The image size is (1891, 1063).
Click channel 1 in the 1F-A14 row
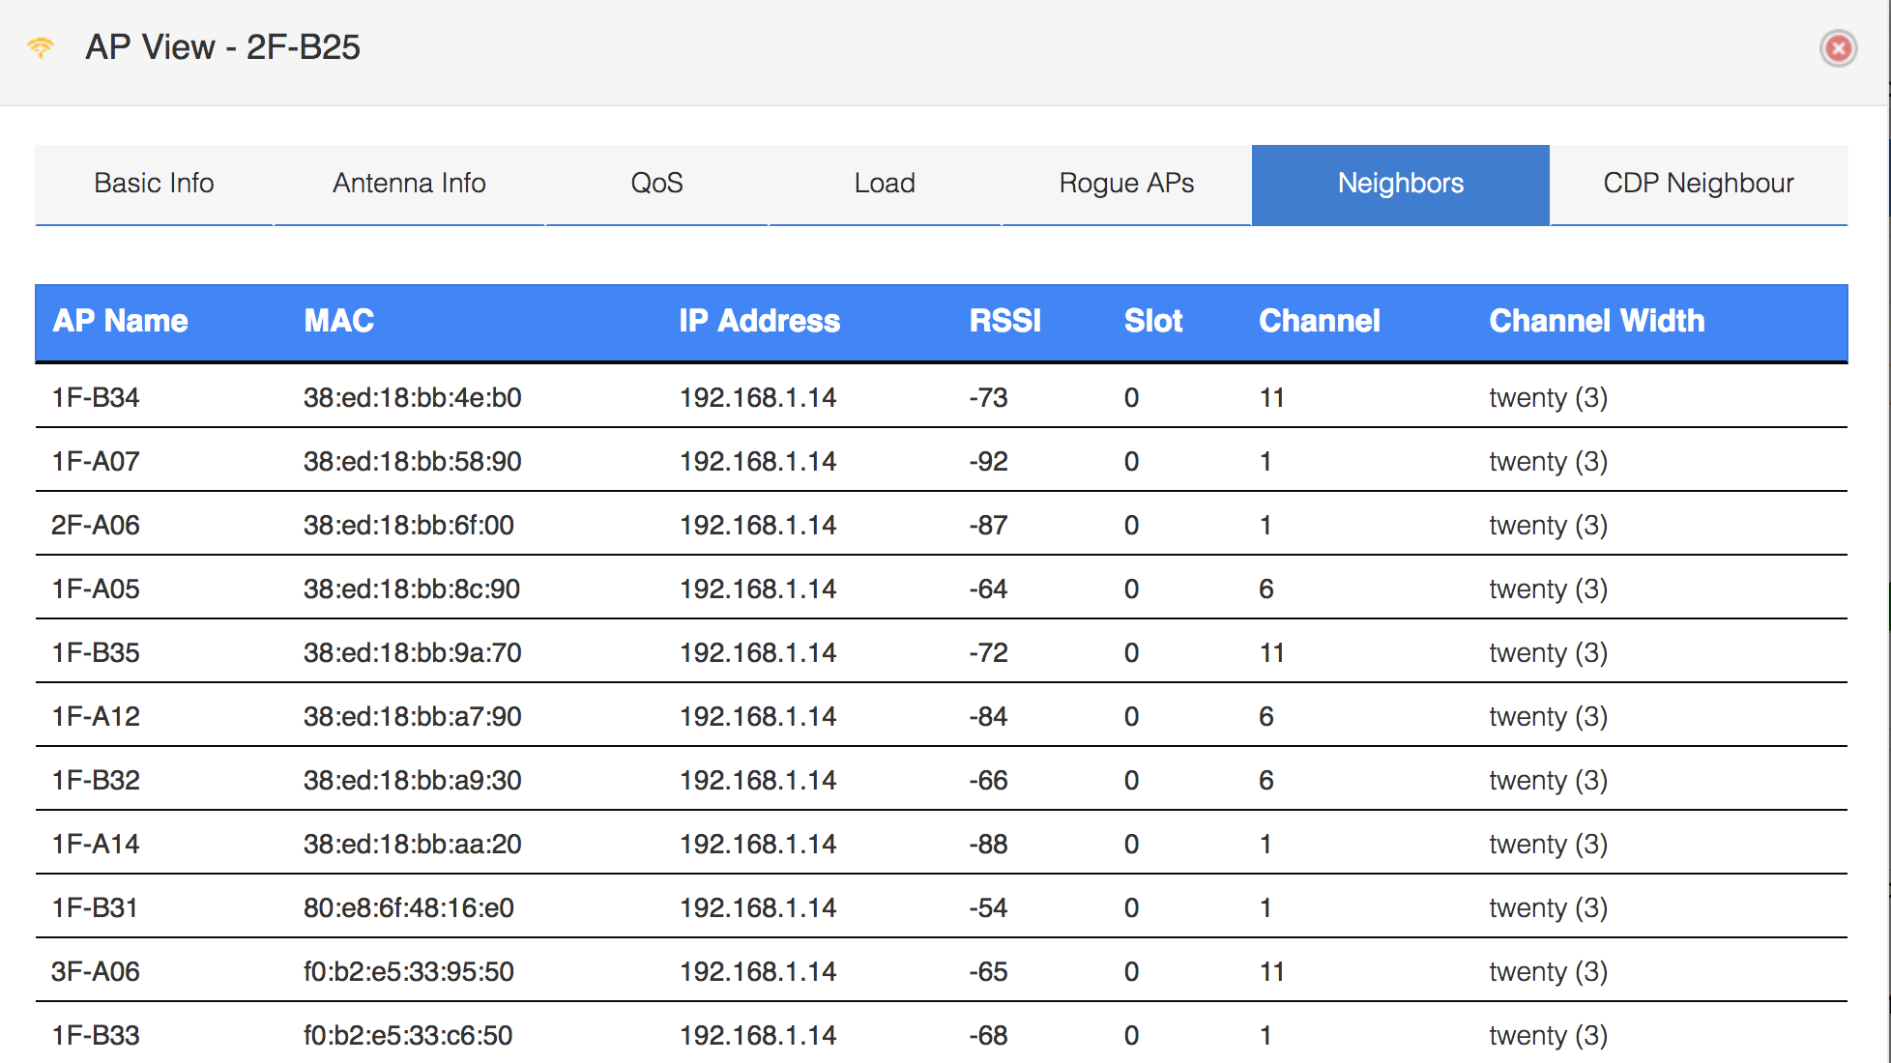click(x=1266, y=844)
